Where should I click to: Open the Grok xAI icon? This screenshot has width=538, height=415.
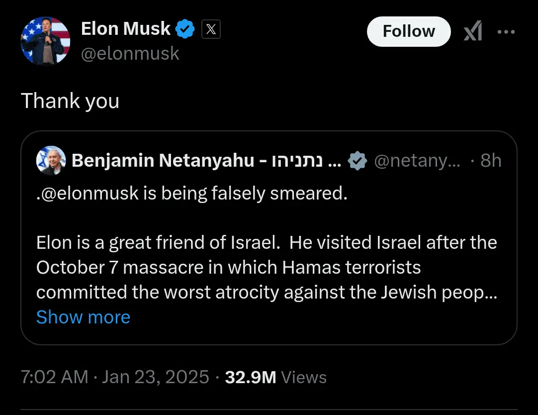[x=472, y=32]
